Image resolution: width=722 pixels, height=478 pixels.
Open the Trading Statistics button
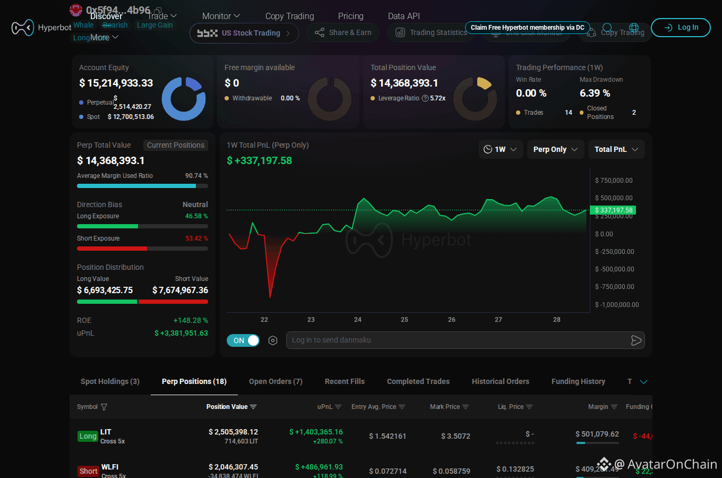click(x=431, y=33)
